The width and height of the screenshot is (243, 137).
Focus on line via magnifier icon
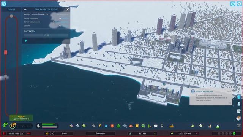click(60, 25)
